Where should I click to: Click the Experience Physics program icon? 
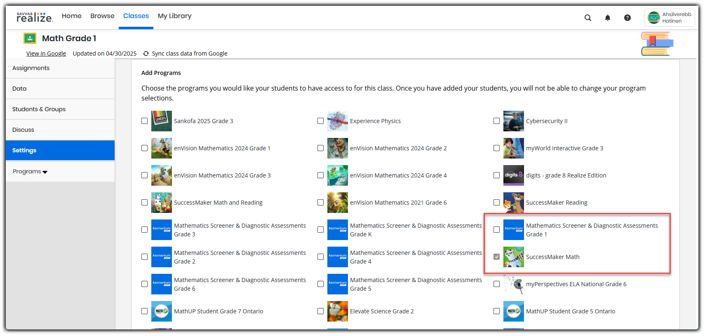tap(337, 121)
